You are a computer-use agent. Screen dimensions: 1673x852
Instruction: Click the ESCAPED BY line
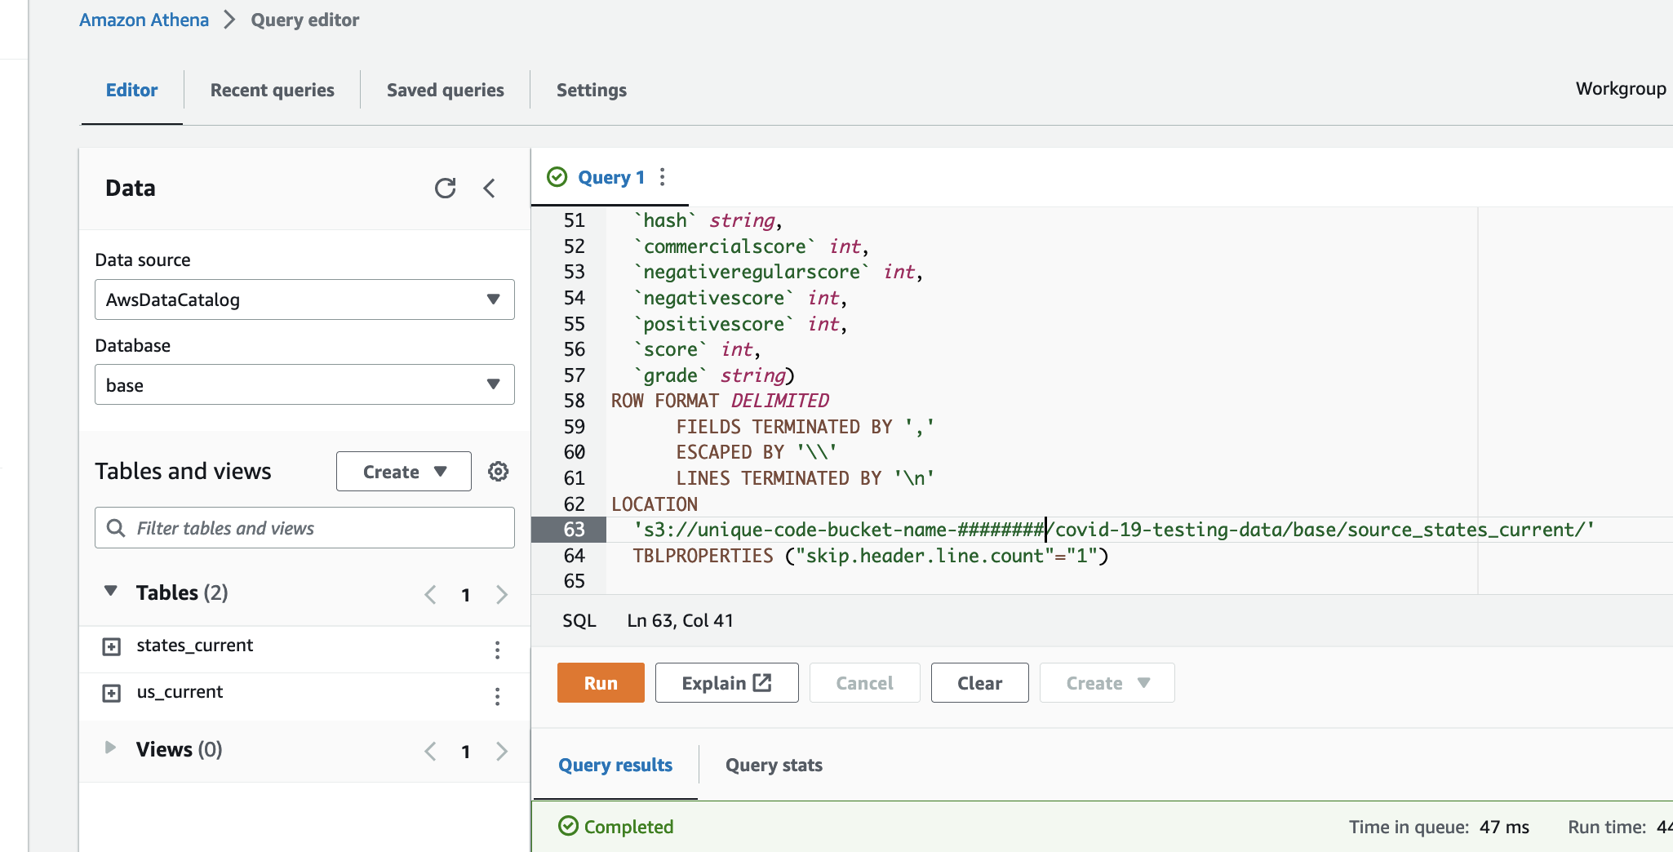(757, 452)
